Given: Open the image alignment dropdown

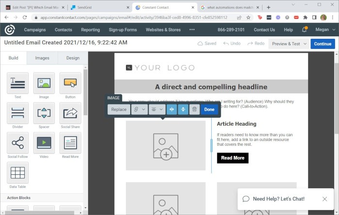Looking at the screenshot, I should (157, 109).
